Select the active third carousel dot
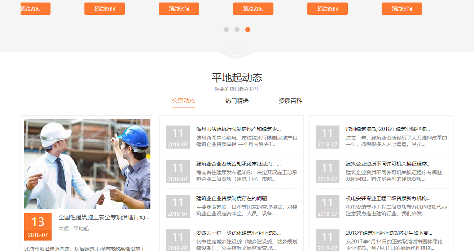This screenshot has height=251, width=474. (x=248, y=30)
